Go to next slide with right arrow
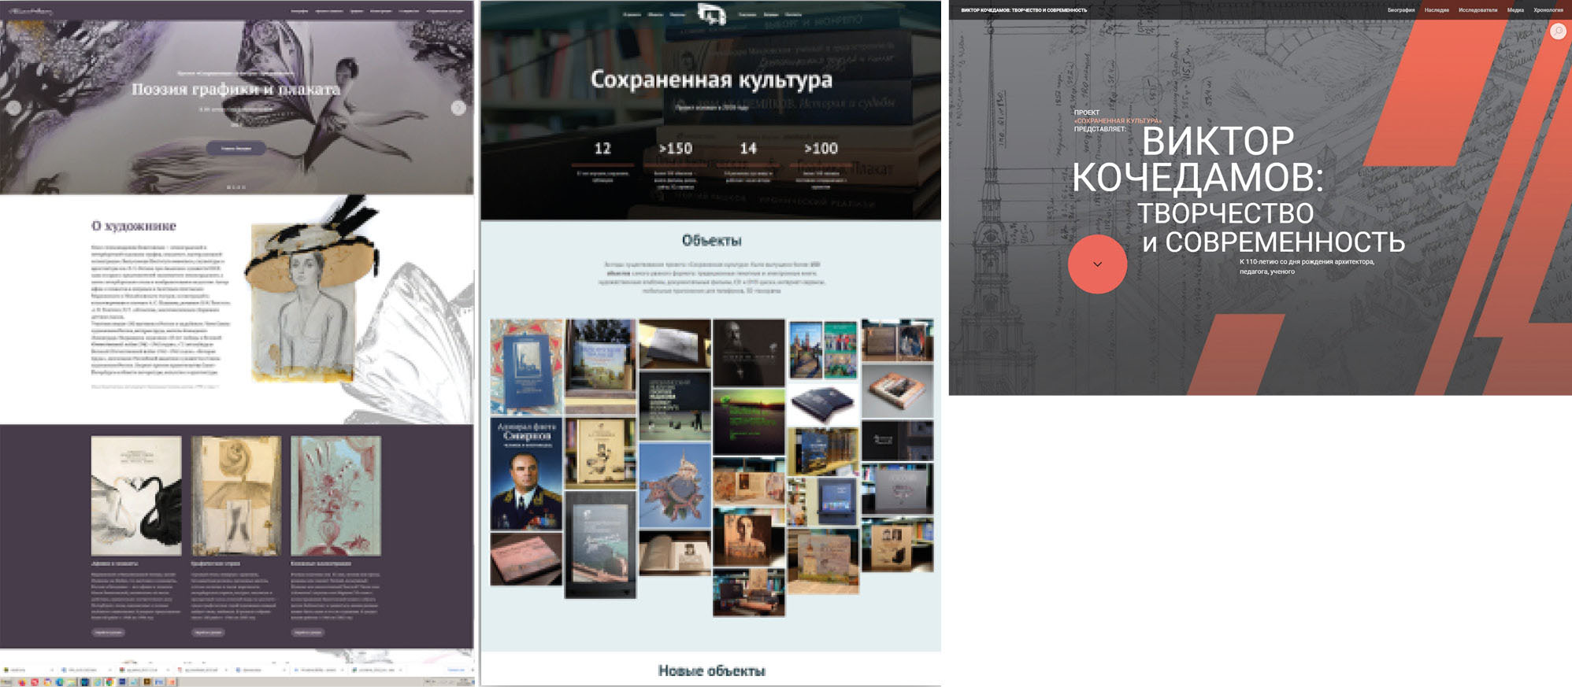This screenshot has width=1572, height=687. [x=458, y=108]
